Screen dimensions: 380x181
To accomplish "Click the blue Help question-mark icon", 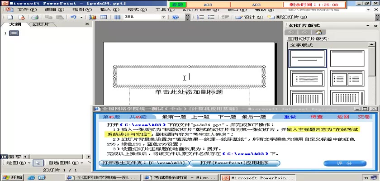I will point(175,17).
